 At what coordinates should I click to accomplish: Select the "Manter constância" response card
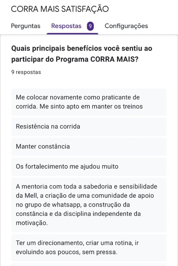click(x=89, y=146)
